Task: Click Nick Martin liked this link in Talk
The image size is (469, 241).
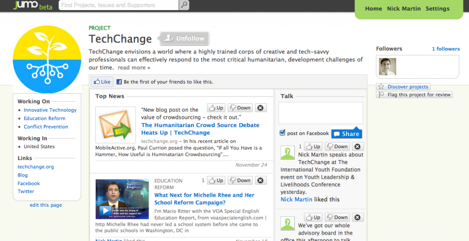Action: [296, 199]
